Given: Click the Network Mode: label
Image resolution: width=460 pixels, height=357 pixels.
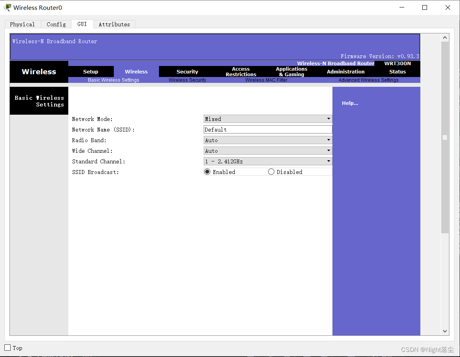Looking at the screenshot, I should coord(92,119).
